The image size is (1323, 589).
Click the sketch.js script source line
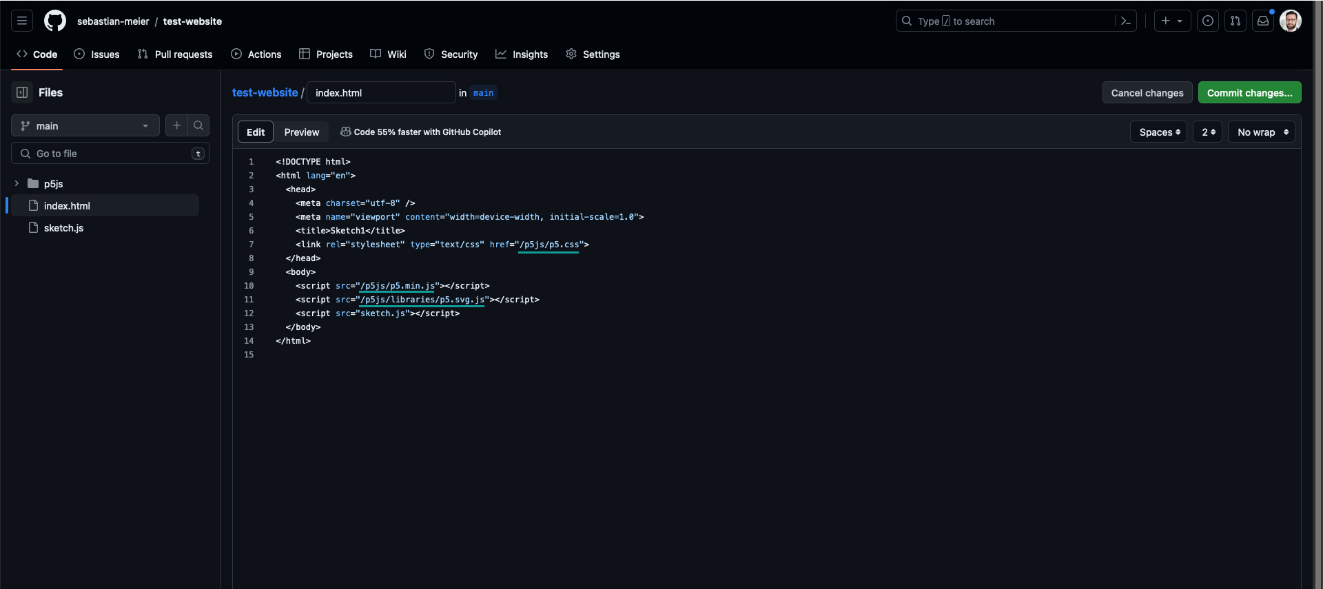(x=378, y=313)
